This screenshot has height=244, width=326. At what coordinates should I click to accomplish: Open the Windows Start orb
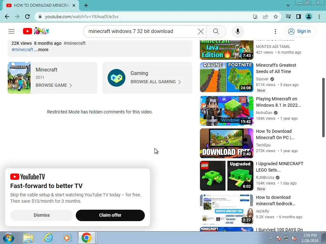coord(8,238)
